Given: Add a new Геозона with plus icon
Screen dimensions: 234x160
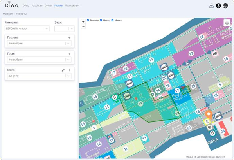Looking at the screenshot, I should (69, 38).
